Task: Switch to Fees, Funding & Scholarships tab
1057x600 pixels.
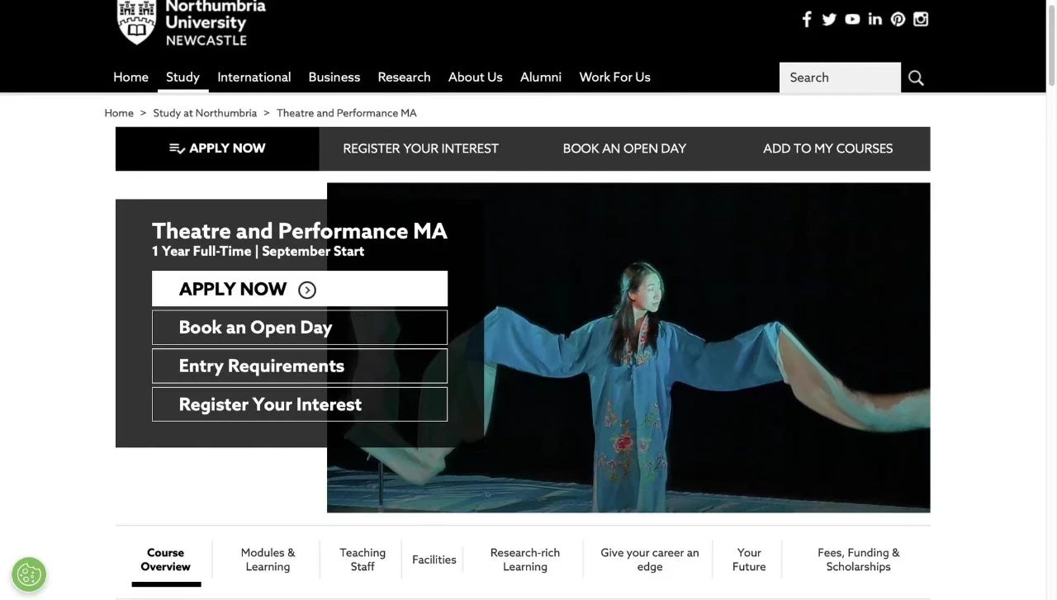Action: pos(859,560)
